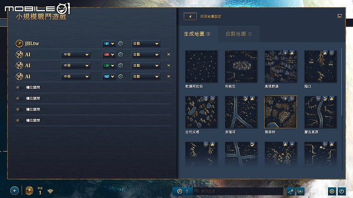The width and height of the screenshot is (353, 198).
Task: Open the 自動 dropdown for red-flag AI
Action: 146,55
